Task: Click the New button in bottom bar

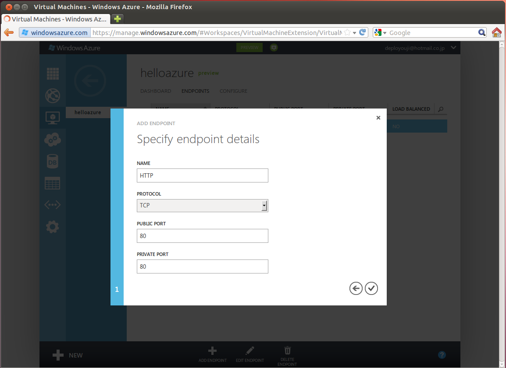Action: 68,355
